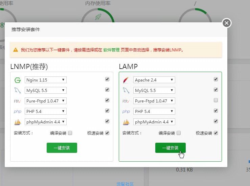This screenshot has height=186, width=250.
Task: Click 安装方式 label in LAMP panel
Action: click(x=132, y=133)
